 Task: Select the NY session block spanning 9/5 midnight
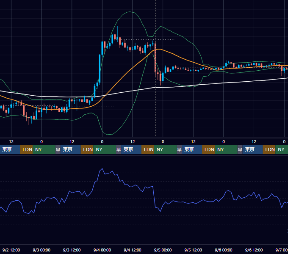tap(165, 149)
